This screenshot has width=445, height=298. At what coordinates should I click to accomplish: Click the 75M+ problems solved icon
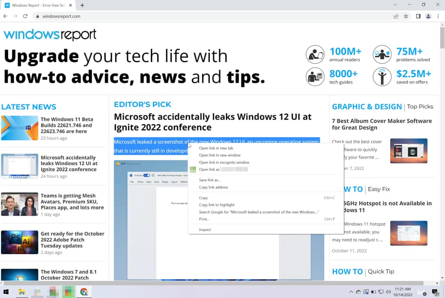click(382, 54)
